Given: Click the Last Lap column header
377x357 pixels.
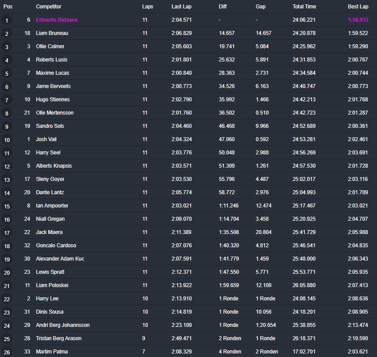Looking at the screenshot, I should [181, 7].
